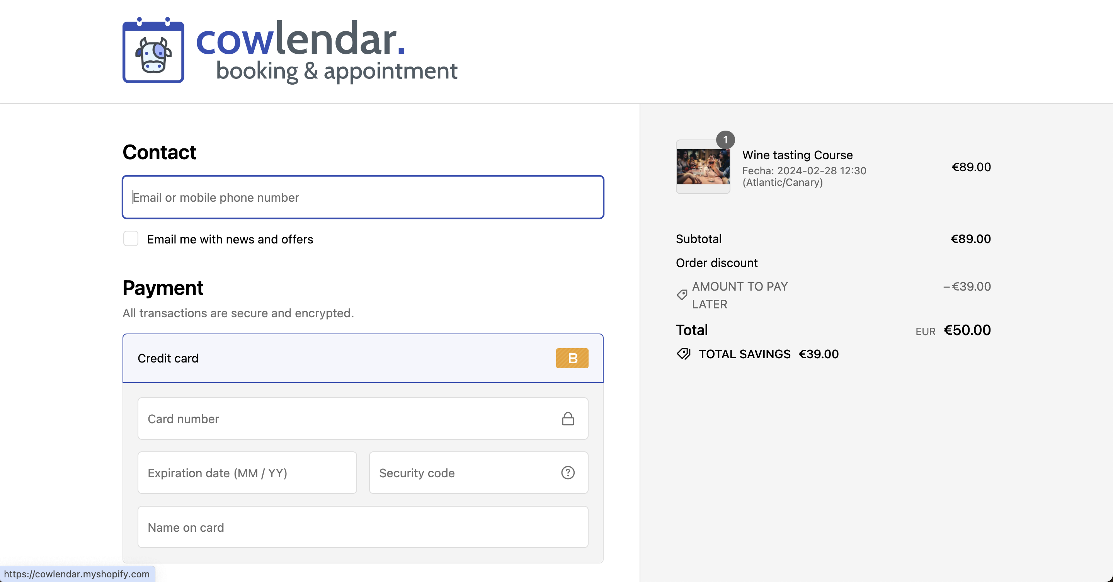Click the cowlendar cow calendar logo icon
Viewport: 1113px width, 582px height.
[153, 51]
